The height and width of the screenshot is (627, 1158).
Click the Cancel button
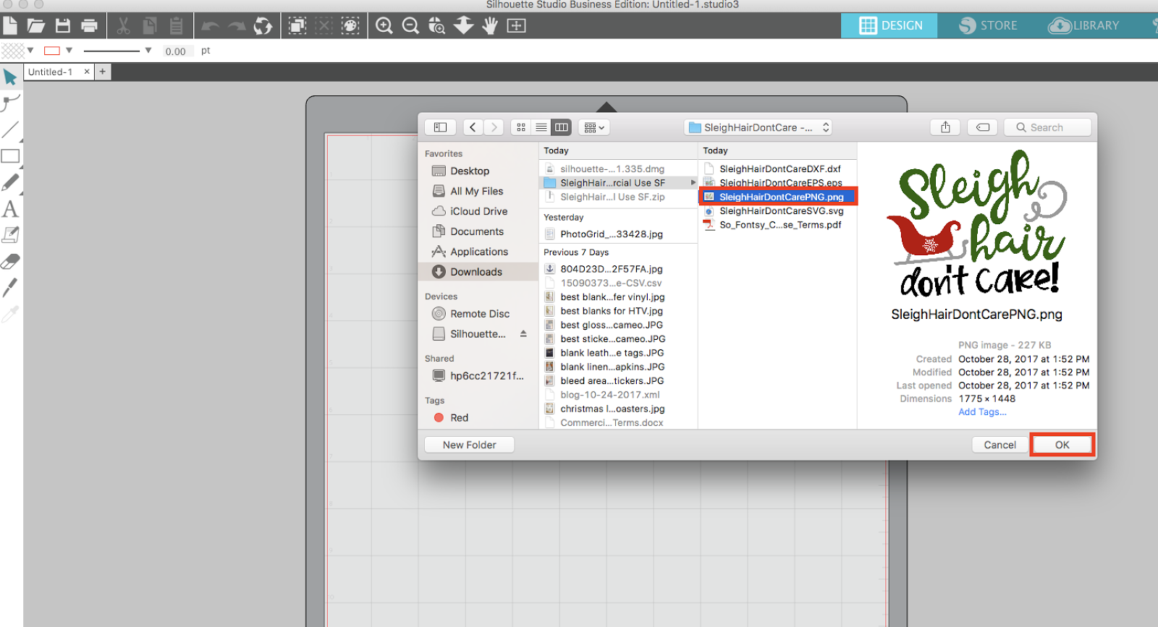click(999, 445)
